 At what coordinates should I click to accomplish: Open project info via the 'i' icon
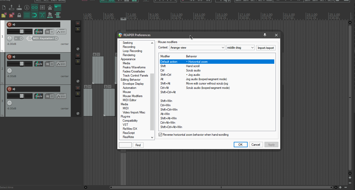27,8
